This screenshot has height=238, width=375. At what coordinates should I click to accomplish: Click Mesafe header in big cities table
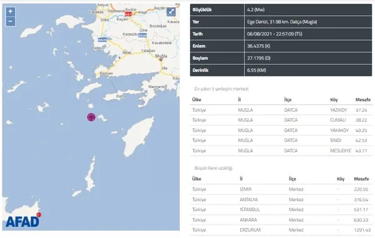pyautogui.click(x=361, y=179)
